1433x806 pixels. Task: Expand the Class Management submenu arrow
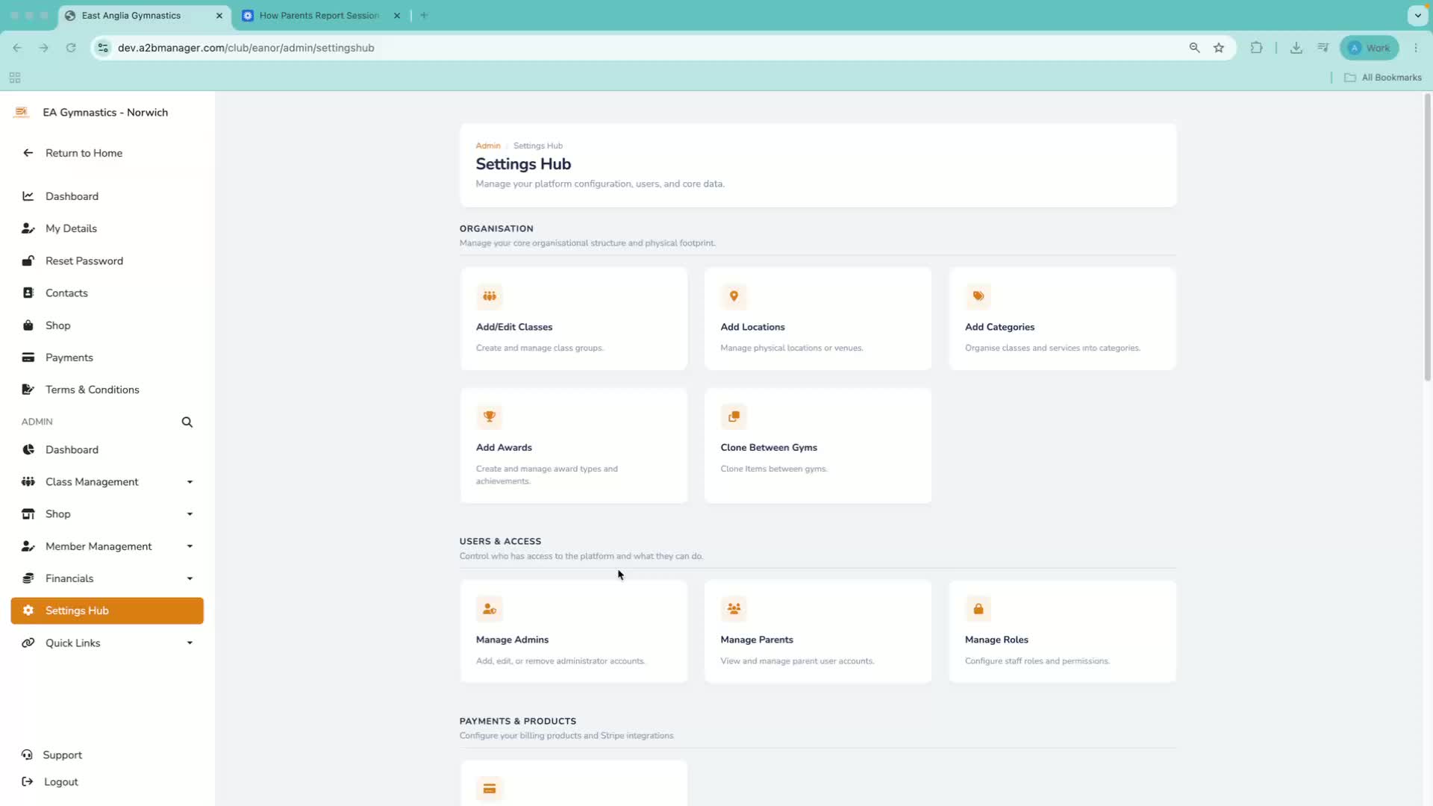pyautogui.click(x=190, y=482)
